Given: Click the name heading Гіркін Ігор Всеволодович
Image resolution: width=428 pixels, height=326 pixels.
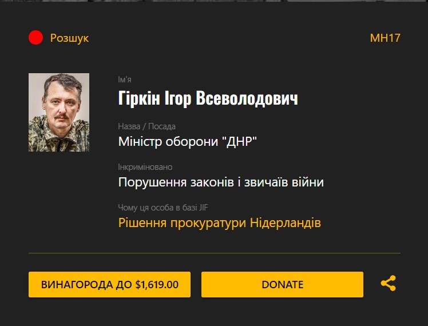Looking at the screenshot, I should click(208, 98).
